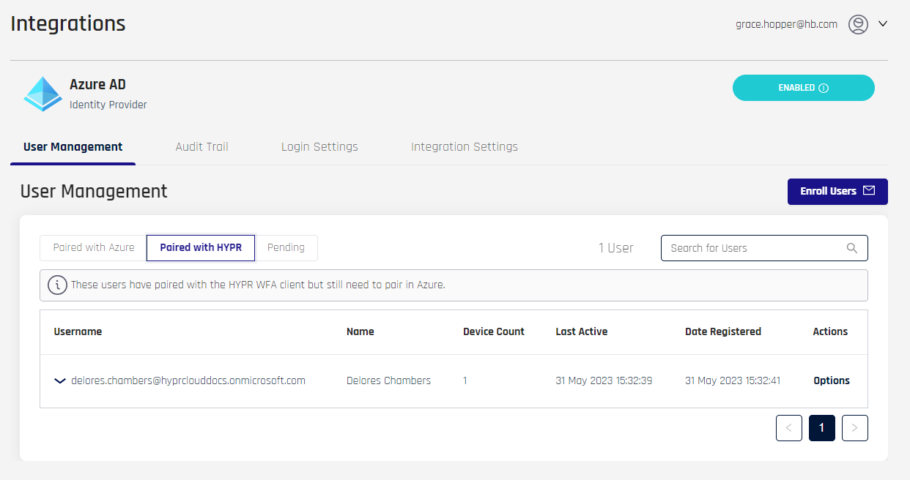The height and width of the screenshot is (480, 910).
Task: Open the Integration Settings tab
Action: (x=465, y=146)
